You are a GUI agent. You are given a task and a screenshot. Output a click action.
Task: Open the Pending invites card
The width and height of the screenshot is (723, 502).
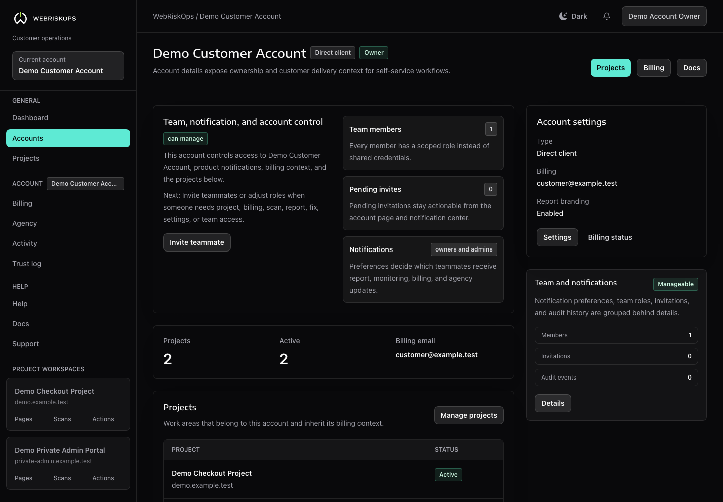pyautogui.click(x=423, y=203)
